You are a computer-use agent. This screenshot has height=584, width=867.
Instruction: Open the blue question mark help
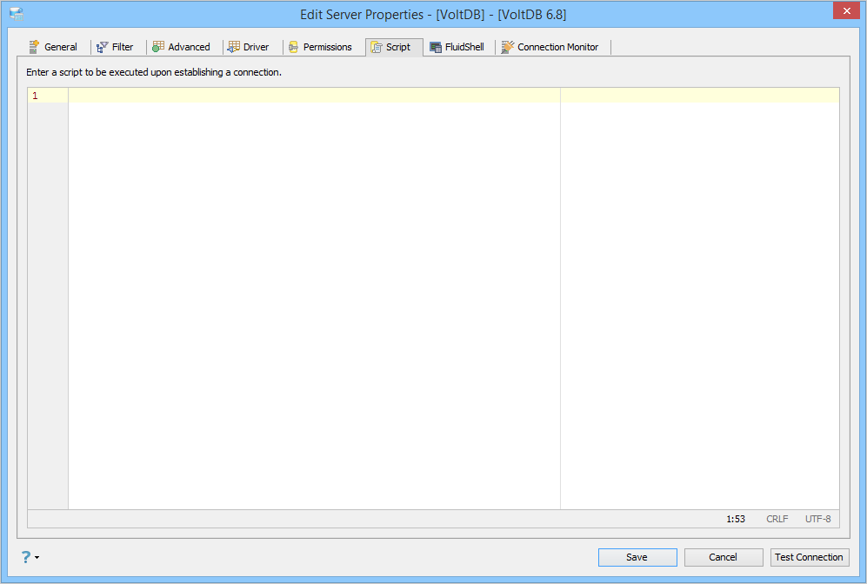point(26,557)
